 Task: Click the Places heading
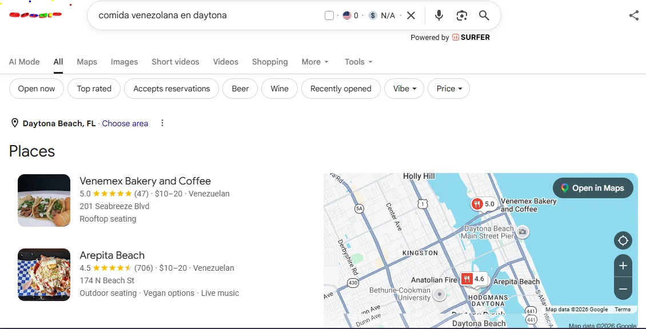(x=32, y=151)
